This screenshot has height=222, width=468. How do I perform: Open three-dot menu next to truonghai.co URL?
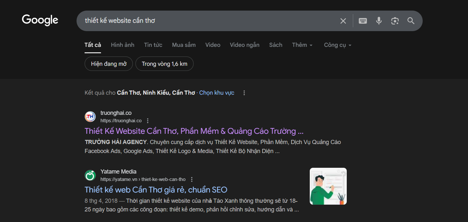[148, 121]
